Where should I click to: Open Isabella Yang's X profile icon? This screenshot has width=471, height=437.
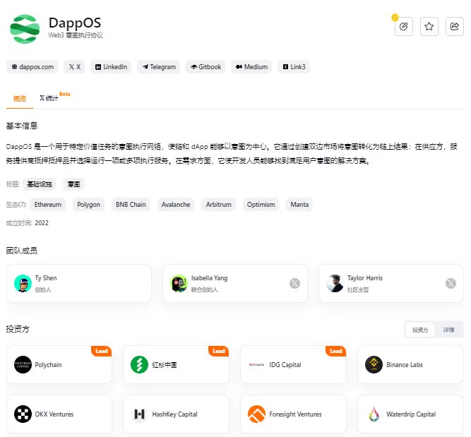click(x=294, y=283)
